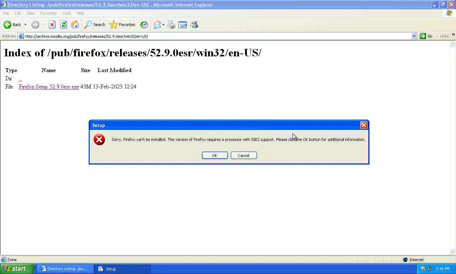Image resolution: width=456 pixels, height=274 pixels.
Task: Download Firefox Setup 52.9.0esr.exe link
Action: (49, 87)
